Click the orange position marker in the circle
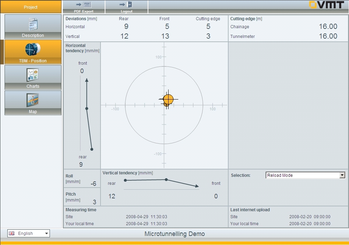 click(168, 99)
